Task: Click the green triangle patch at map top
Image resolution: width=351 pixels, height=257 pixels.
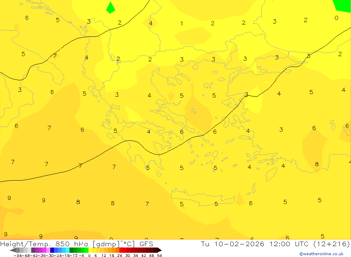Action: [x=111, y=8]
